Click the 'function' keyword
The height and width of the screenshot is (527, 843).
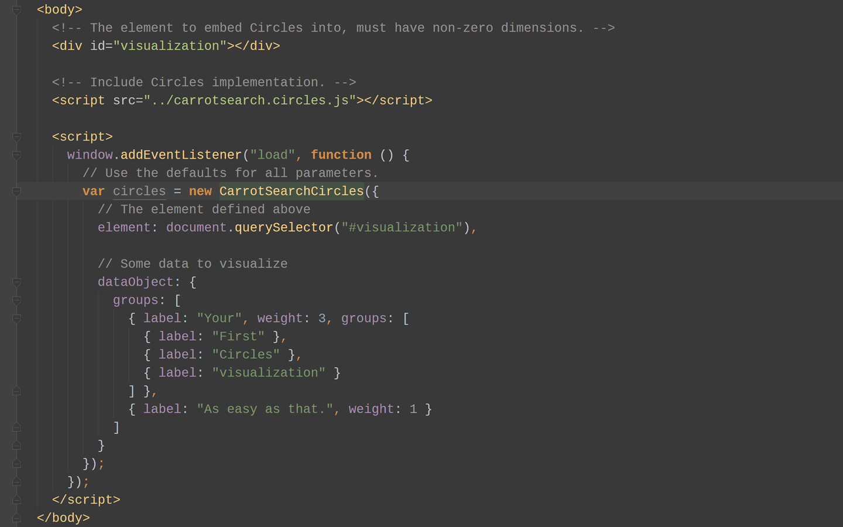click(341, 155)
